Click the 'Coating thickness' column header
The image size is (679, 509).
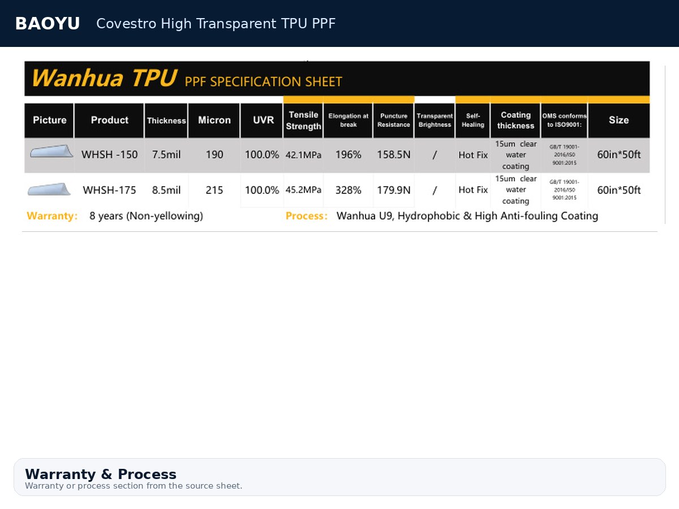point(515,120)
